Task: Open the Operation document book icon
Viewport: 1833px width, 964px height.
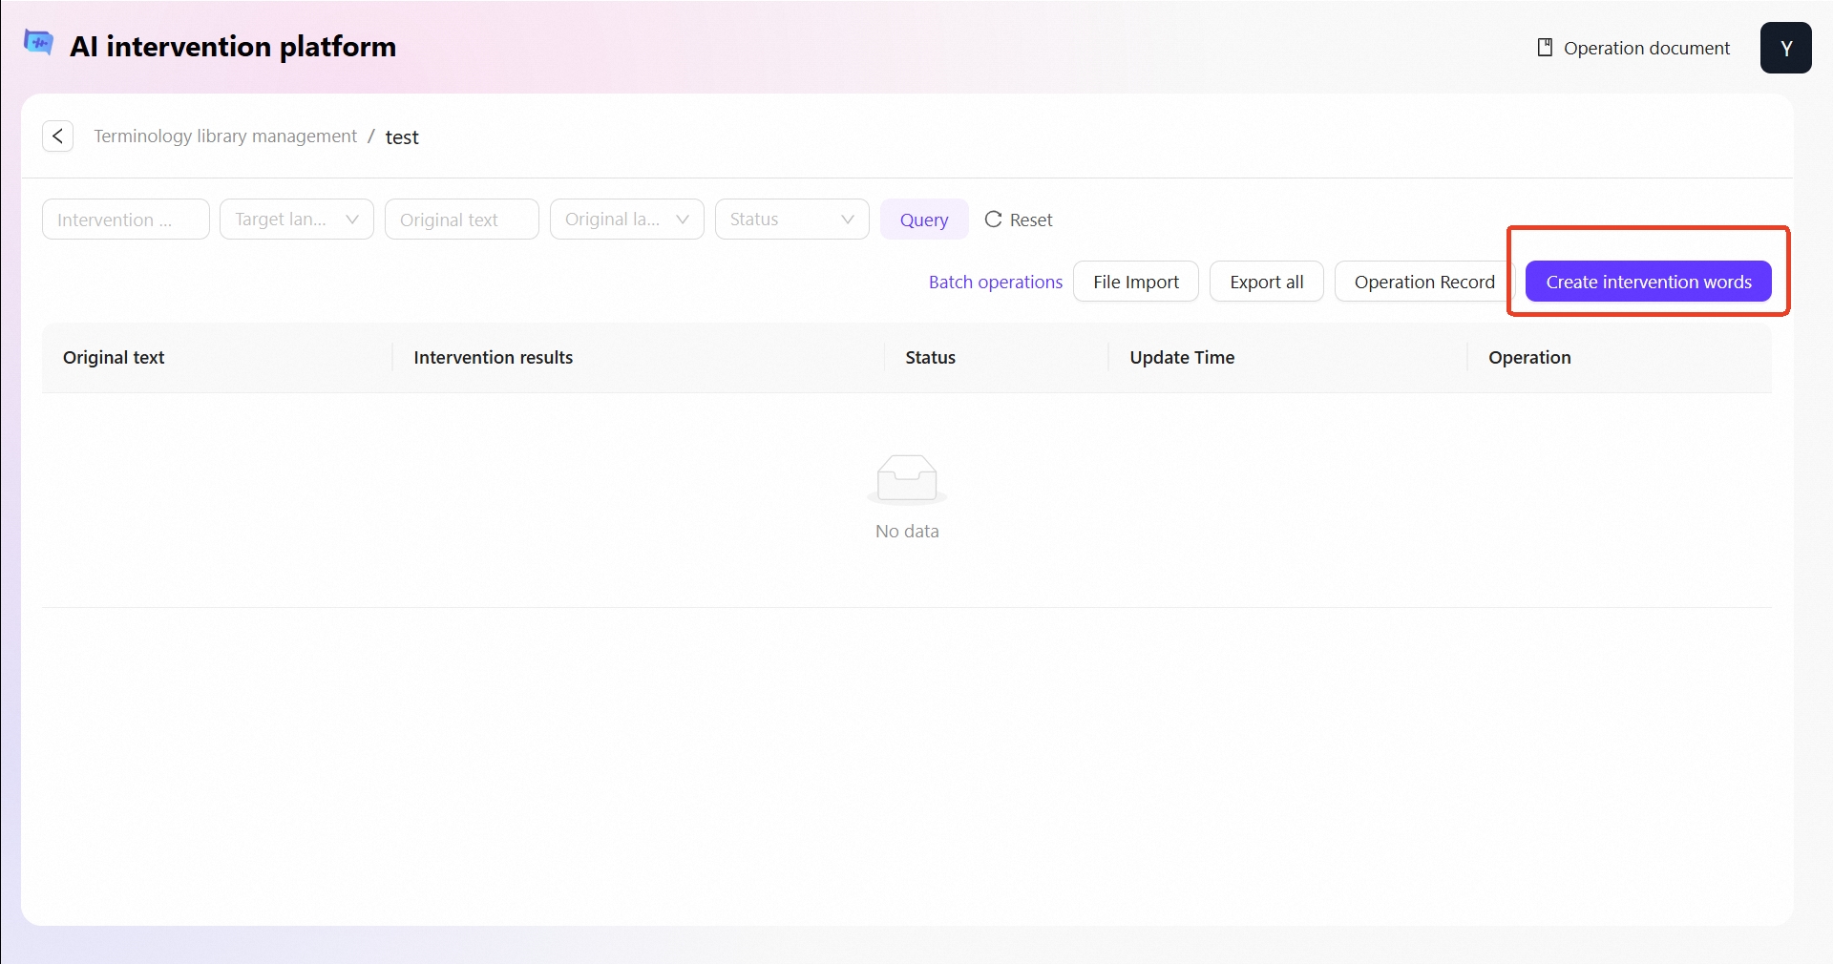Action: [1544, 48]
